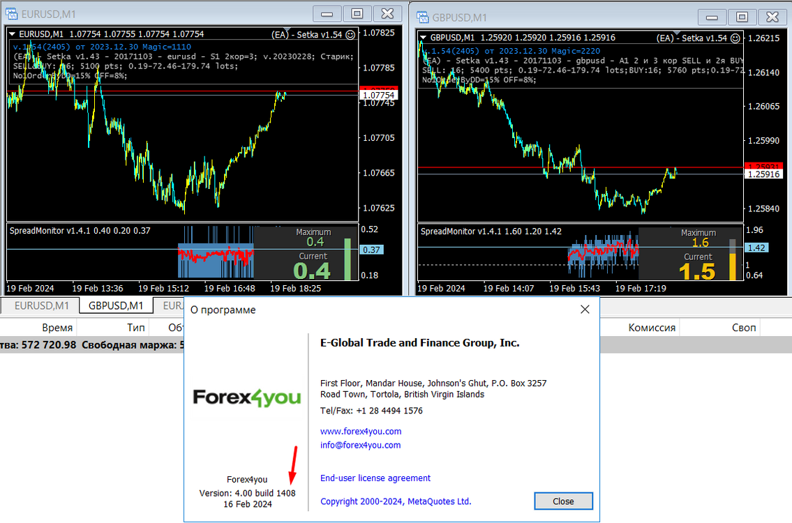Maximize the GBPUSD,M1 chart window
The image size is (792, 523).
click(x=742, y=17)
